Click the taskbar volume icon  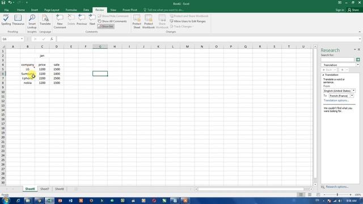click(339, 201)
